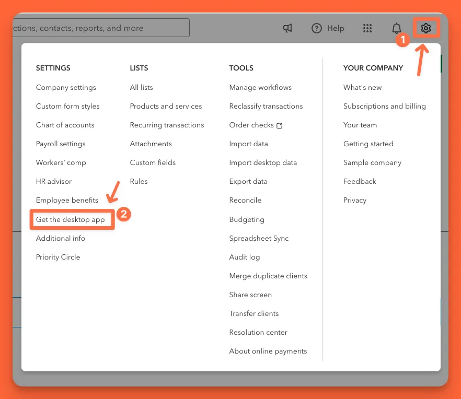Click the megaphone announcements icon
The height and width of the screenshot is (399, 461).
pyautogui.click(x=287, y=28)
